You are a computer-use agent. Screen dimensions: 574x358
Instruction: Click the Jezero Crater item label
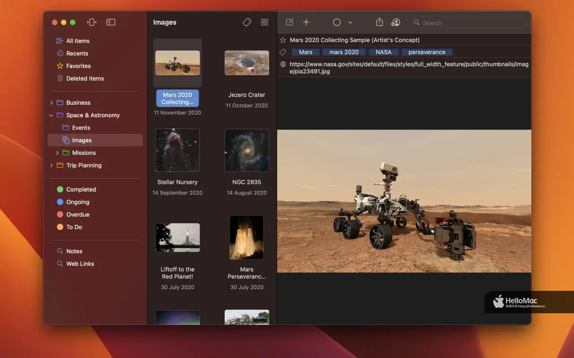tap(247, 95)
